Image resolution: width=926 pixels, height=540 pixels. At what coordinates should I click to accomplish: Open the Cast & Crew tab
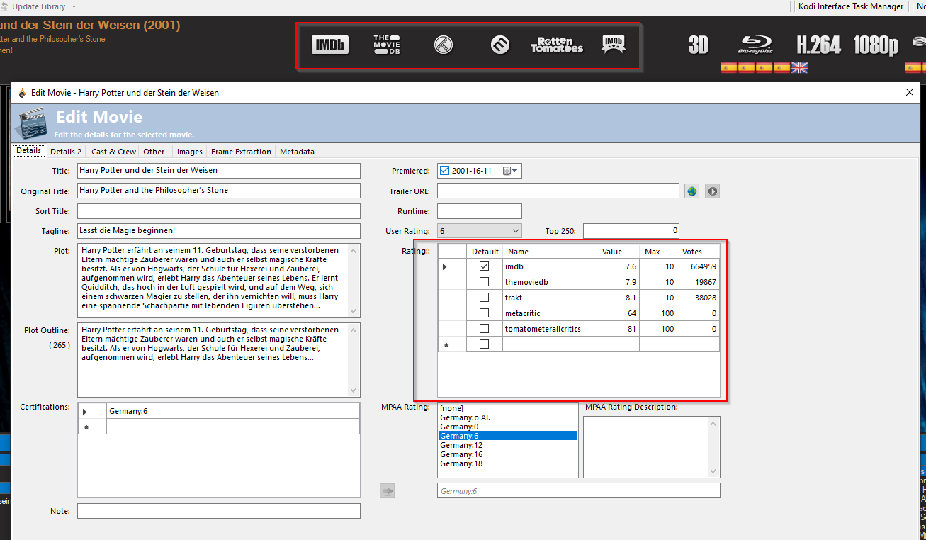click(113, 152)
